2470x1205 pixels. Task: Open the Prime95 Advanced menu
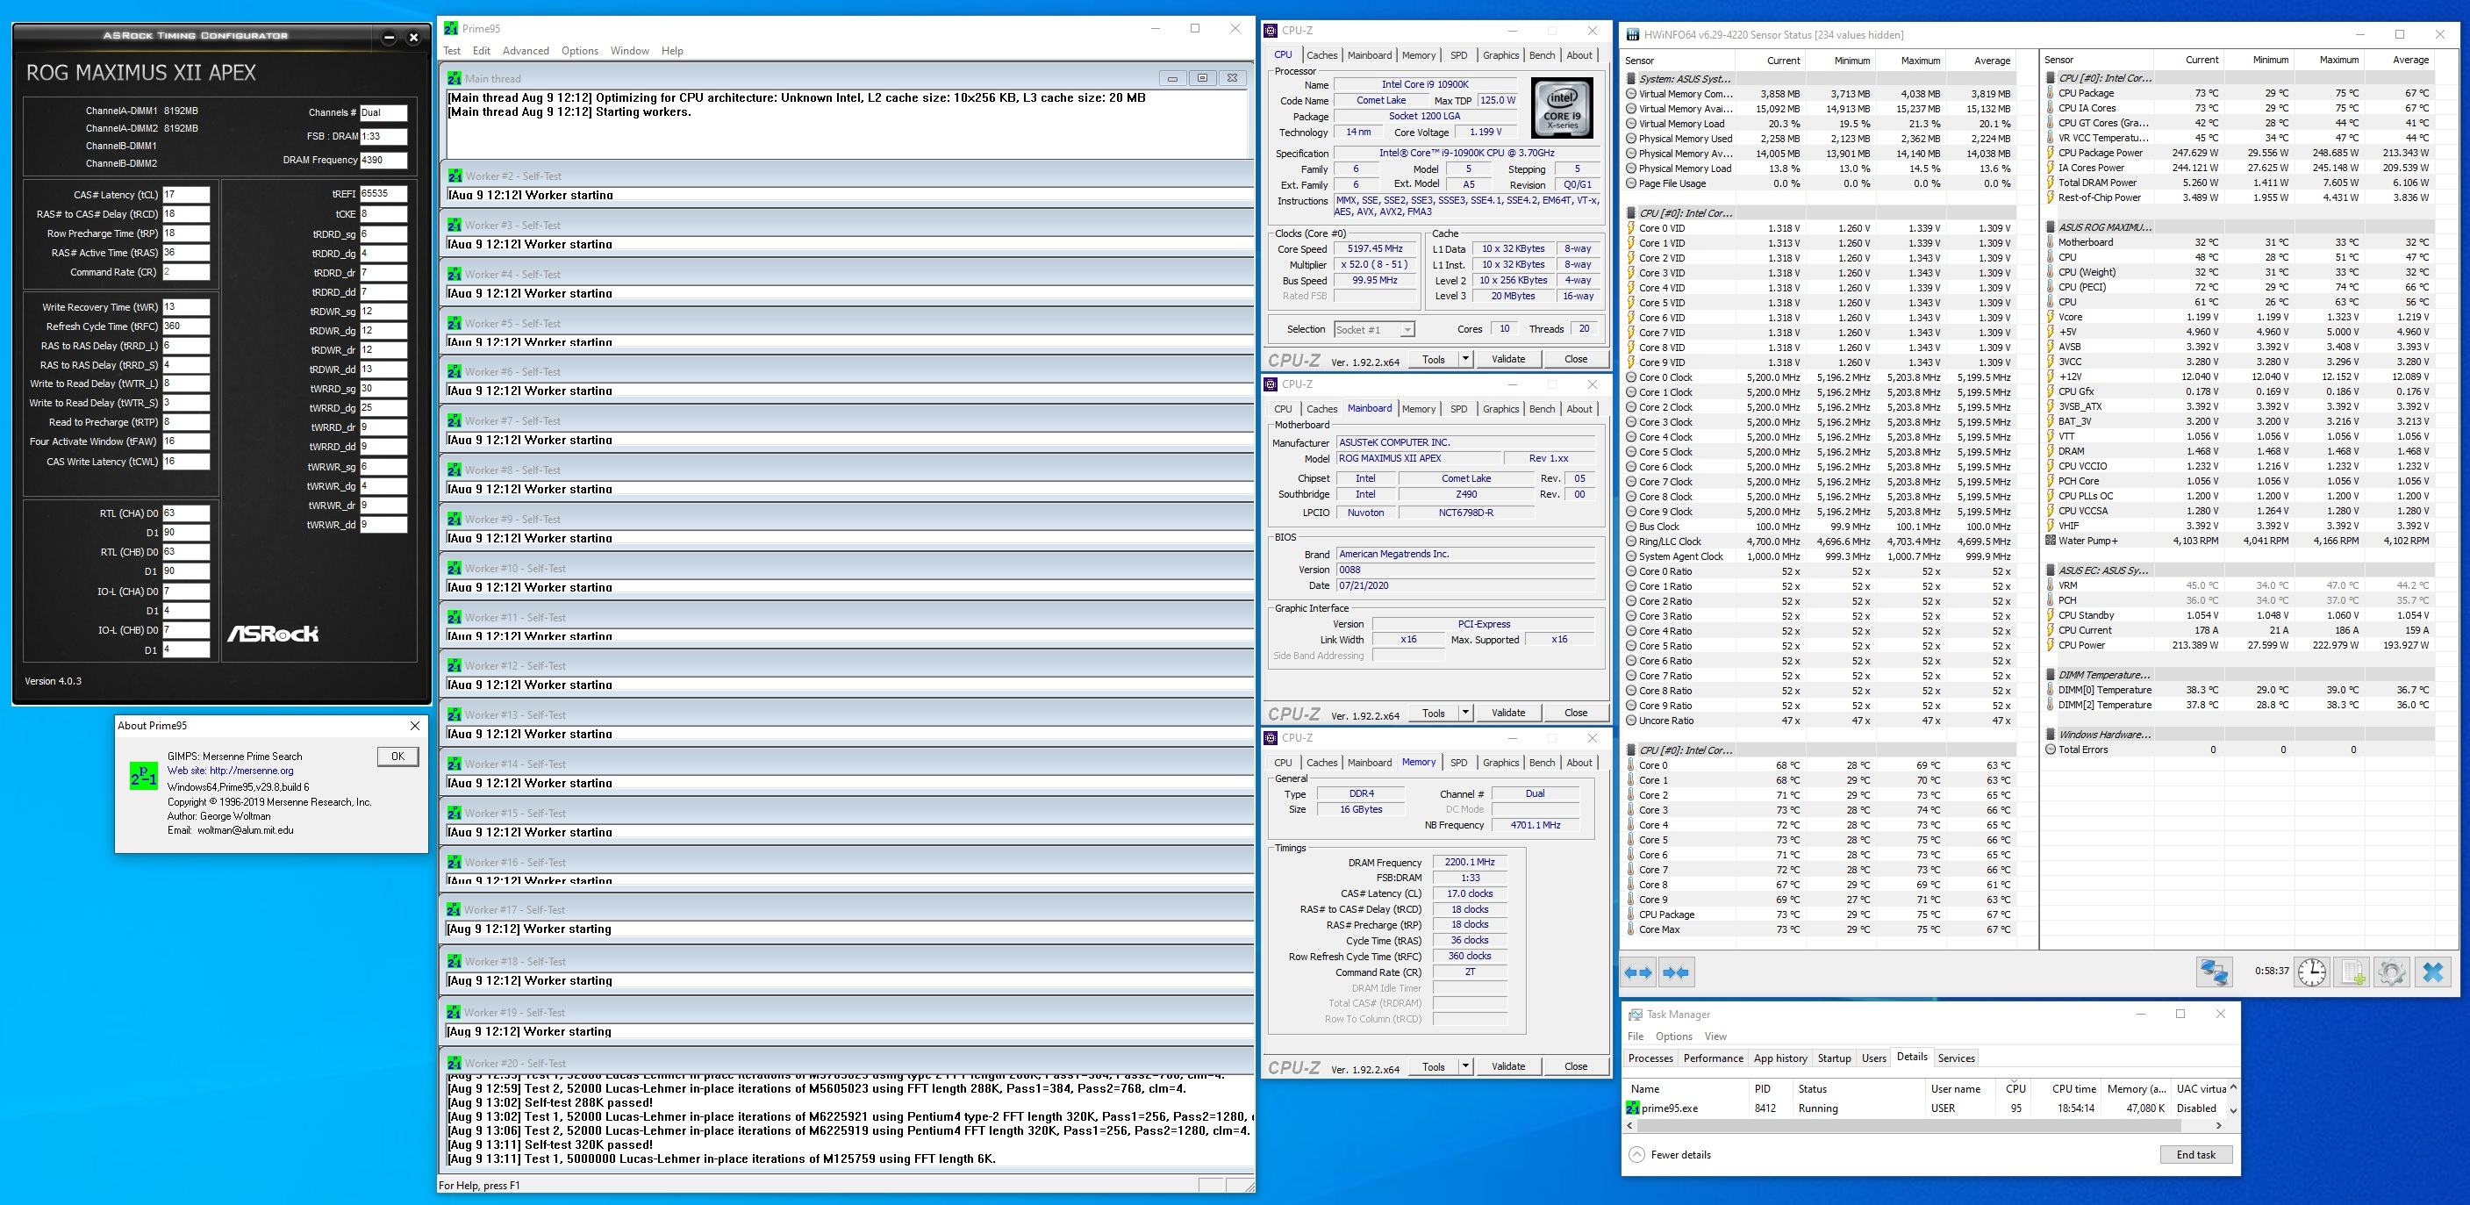526,51
